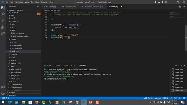Expand the public folder
The image size is (187, 105).
point(13,18)
